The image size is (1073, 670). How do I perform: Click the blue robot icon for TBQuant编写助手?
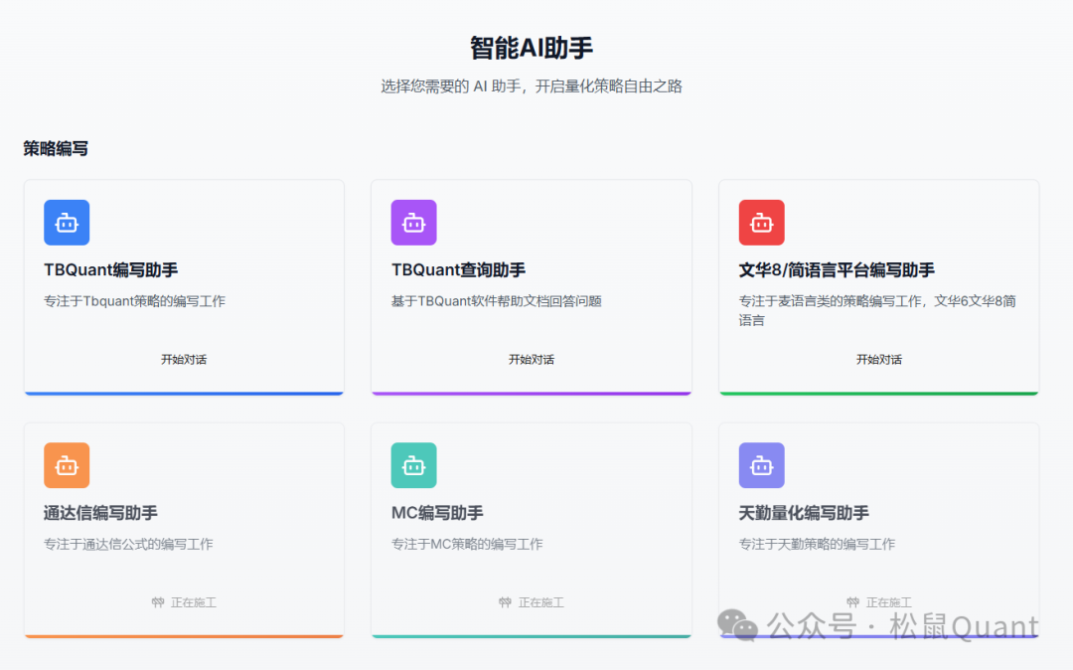[67, 223]
